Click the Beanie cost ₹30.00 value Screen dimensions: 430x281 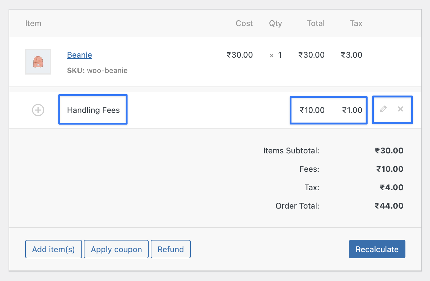click(x=240, y=55)
